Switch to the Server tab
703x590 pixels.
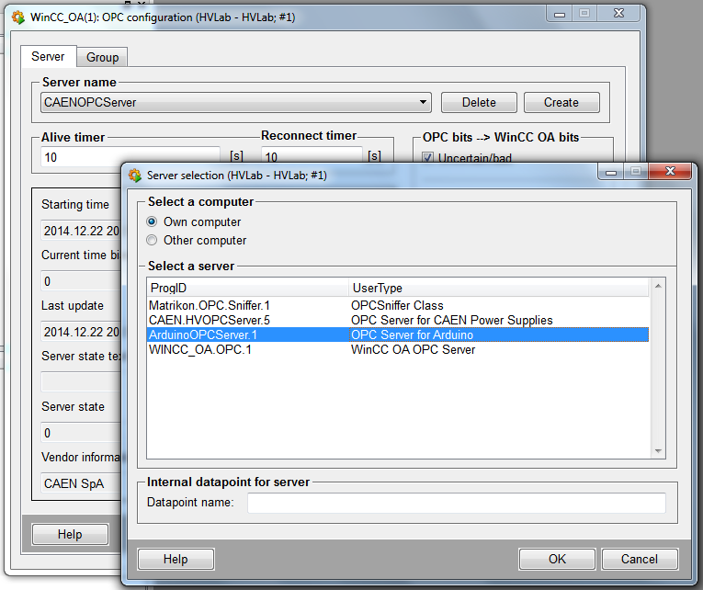(48, 56)
